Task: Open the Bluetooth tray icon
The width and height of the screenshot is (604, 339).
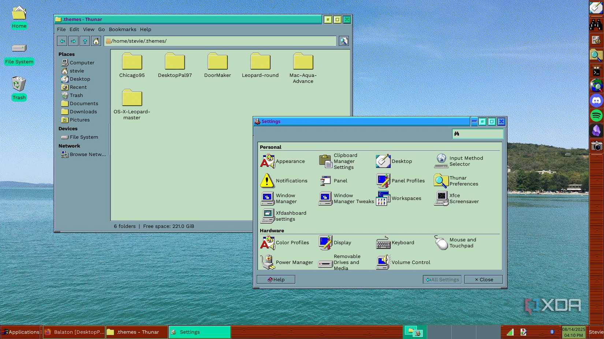Action: [x=552, y=332]
